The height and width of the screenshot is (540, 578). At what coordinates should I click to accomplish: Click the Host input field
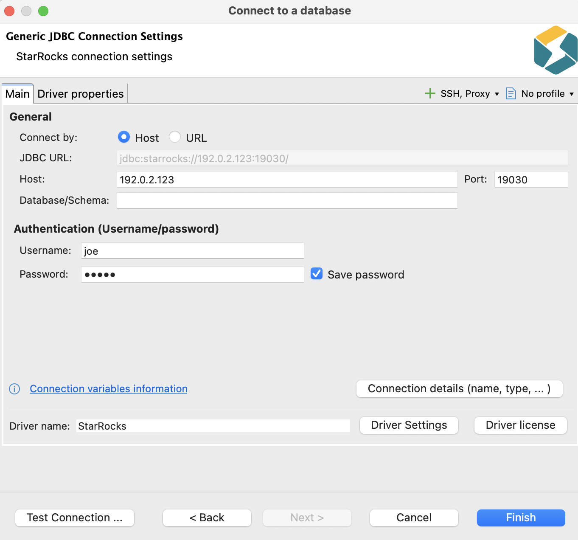pos(287,179)
